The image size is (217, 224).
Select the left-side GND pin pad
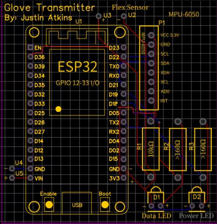[30, 169]
